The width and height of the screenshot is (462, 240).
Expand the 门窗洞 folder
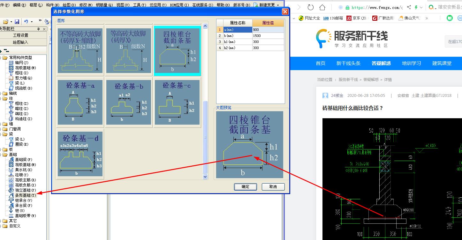tap(0, 129)
